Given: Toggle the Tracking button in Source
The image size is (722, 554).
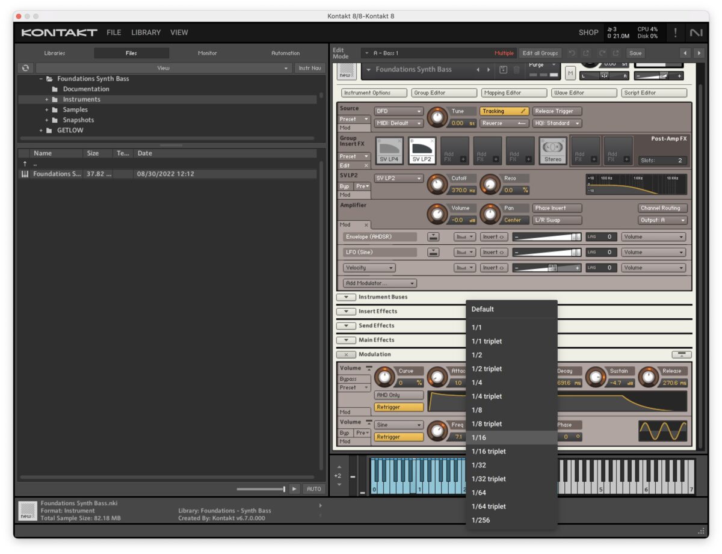Looking at the screenshot, I should pos(504,111).
